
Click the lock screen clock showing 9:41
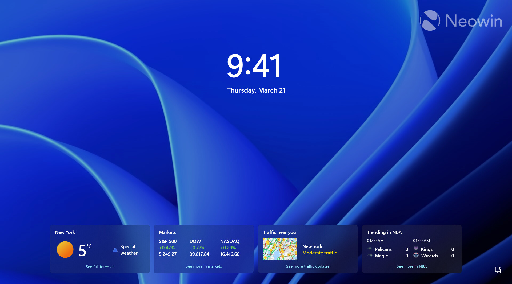coord(254,66)
